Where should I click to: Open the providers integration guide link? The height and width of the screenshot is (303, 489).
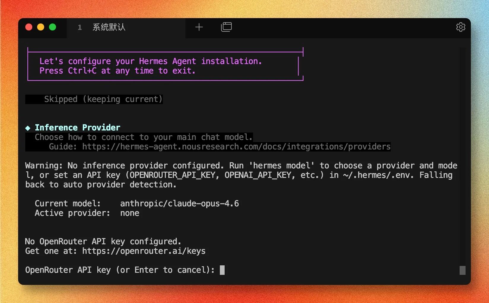pos(236,146)
